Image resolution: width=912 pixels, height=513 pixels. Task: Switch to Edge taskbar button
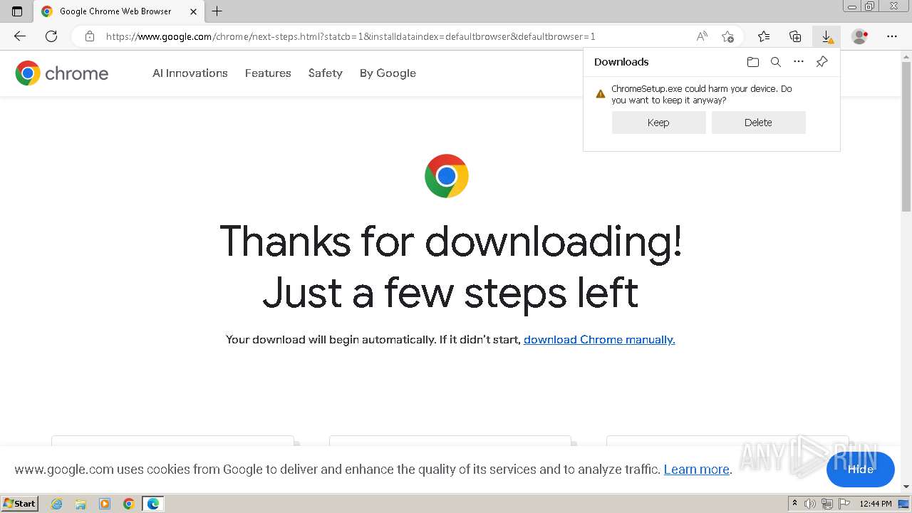[153, 504]
